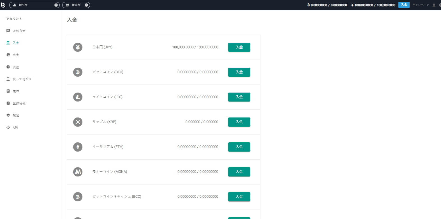Open 履歴 history via its clipboard icon
Viewport: 441px width, 219px height.
click(x=8, y=91)
